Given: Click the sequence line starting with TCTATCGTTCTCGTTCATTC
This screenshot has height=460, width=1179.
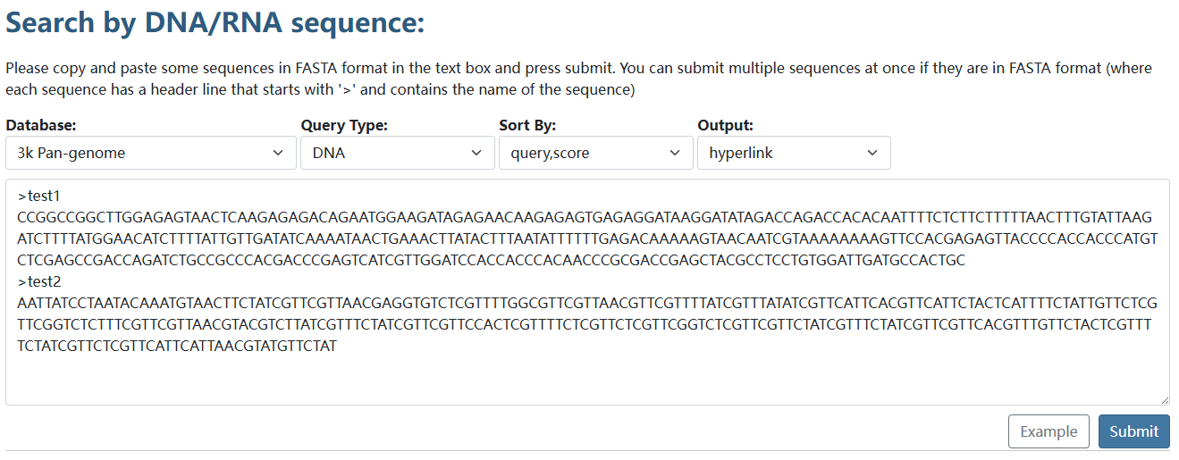Looking at the screenshot, I should coord(177,346).
